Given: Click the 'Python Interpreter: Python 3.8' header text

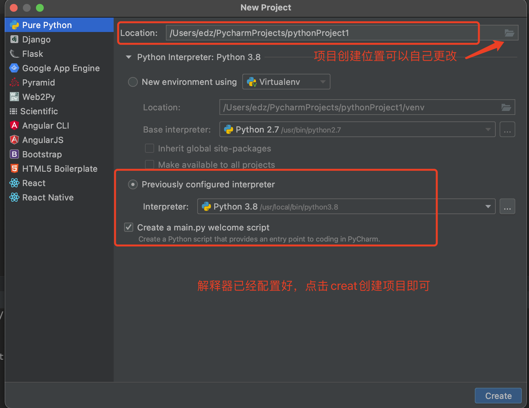Looking at the screenshot, I should 199,57.
